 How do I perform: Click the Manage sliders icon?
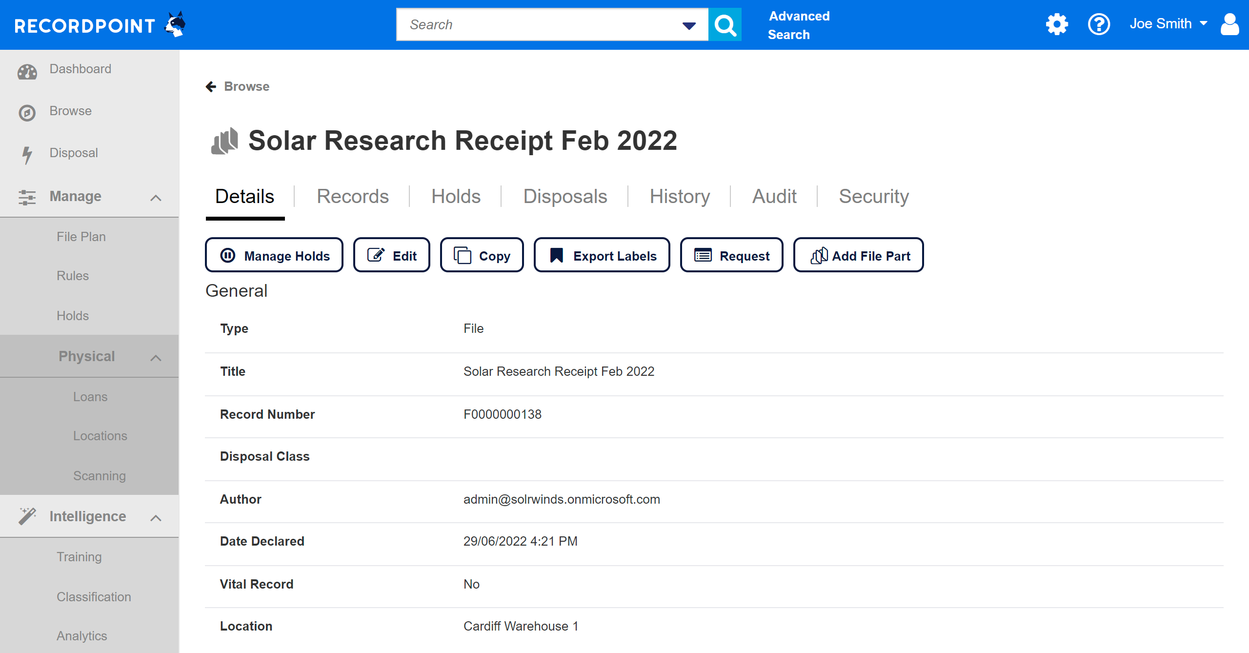coord(27,197)
